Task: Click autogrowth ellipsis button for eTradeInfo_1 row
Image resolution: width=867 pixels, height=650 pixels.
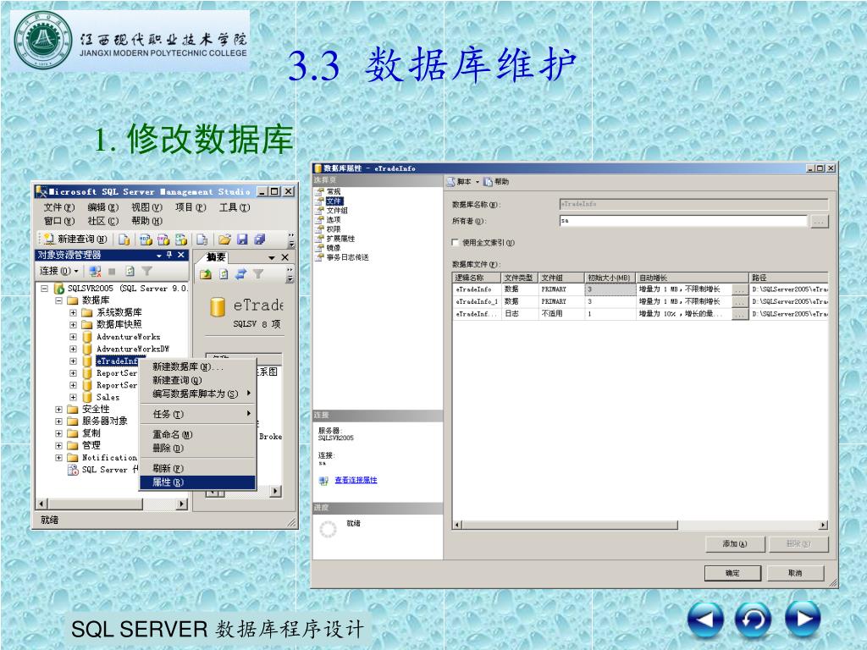Action: (x=739, y=302)
